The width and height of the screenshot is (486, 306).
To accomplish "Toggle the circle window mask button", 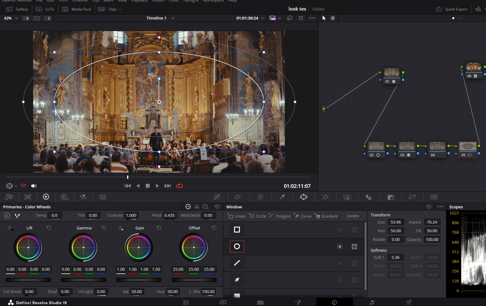I will click(354, 247).
